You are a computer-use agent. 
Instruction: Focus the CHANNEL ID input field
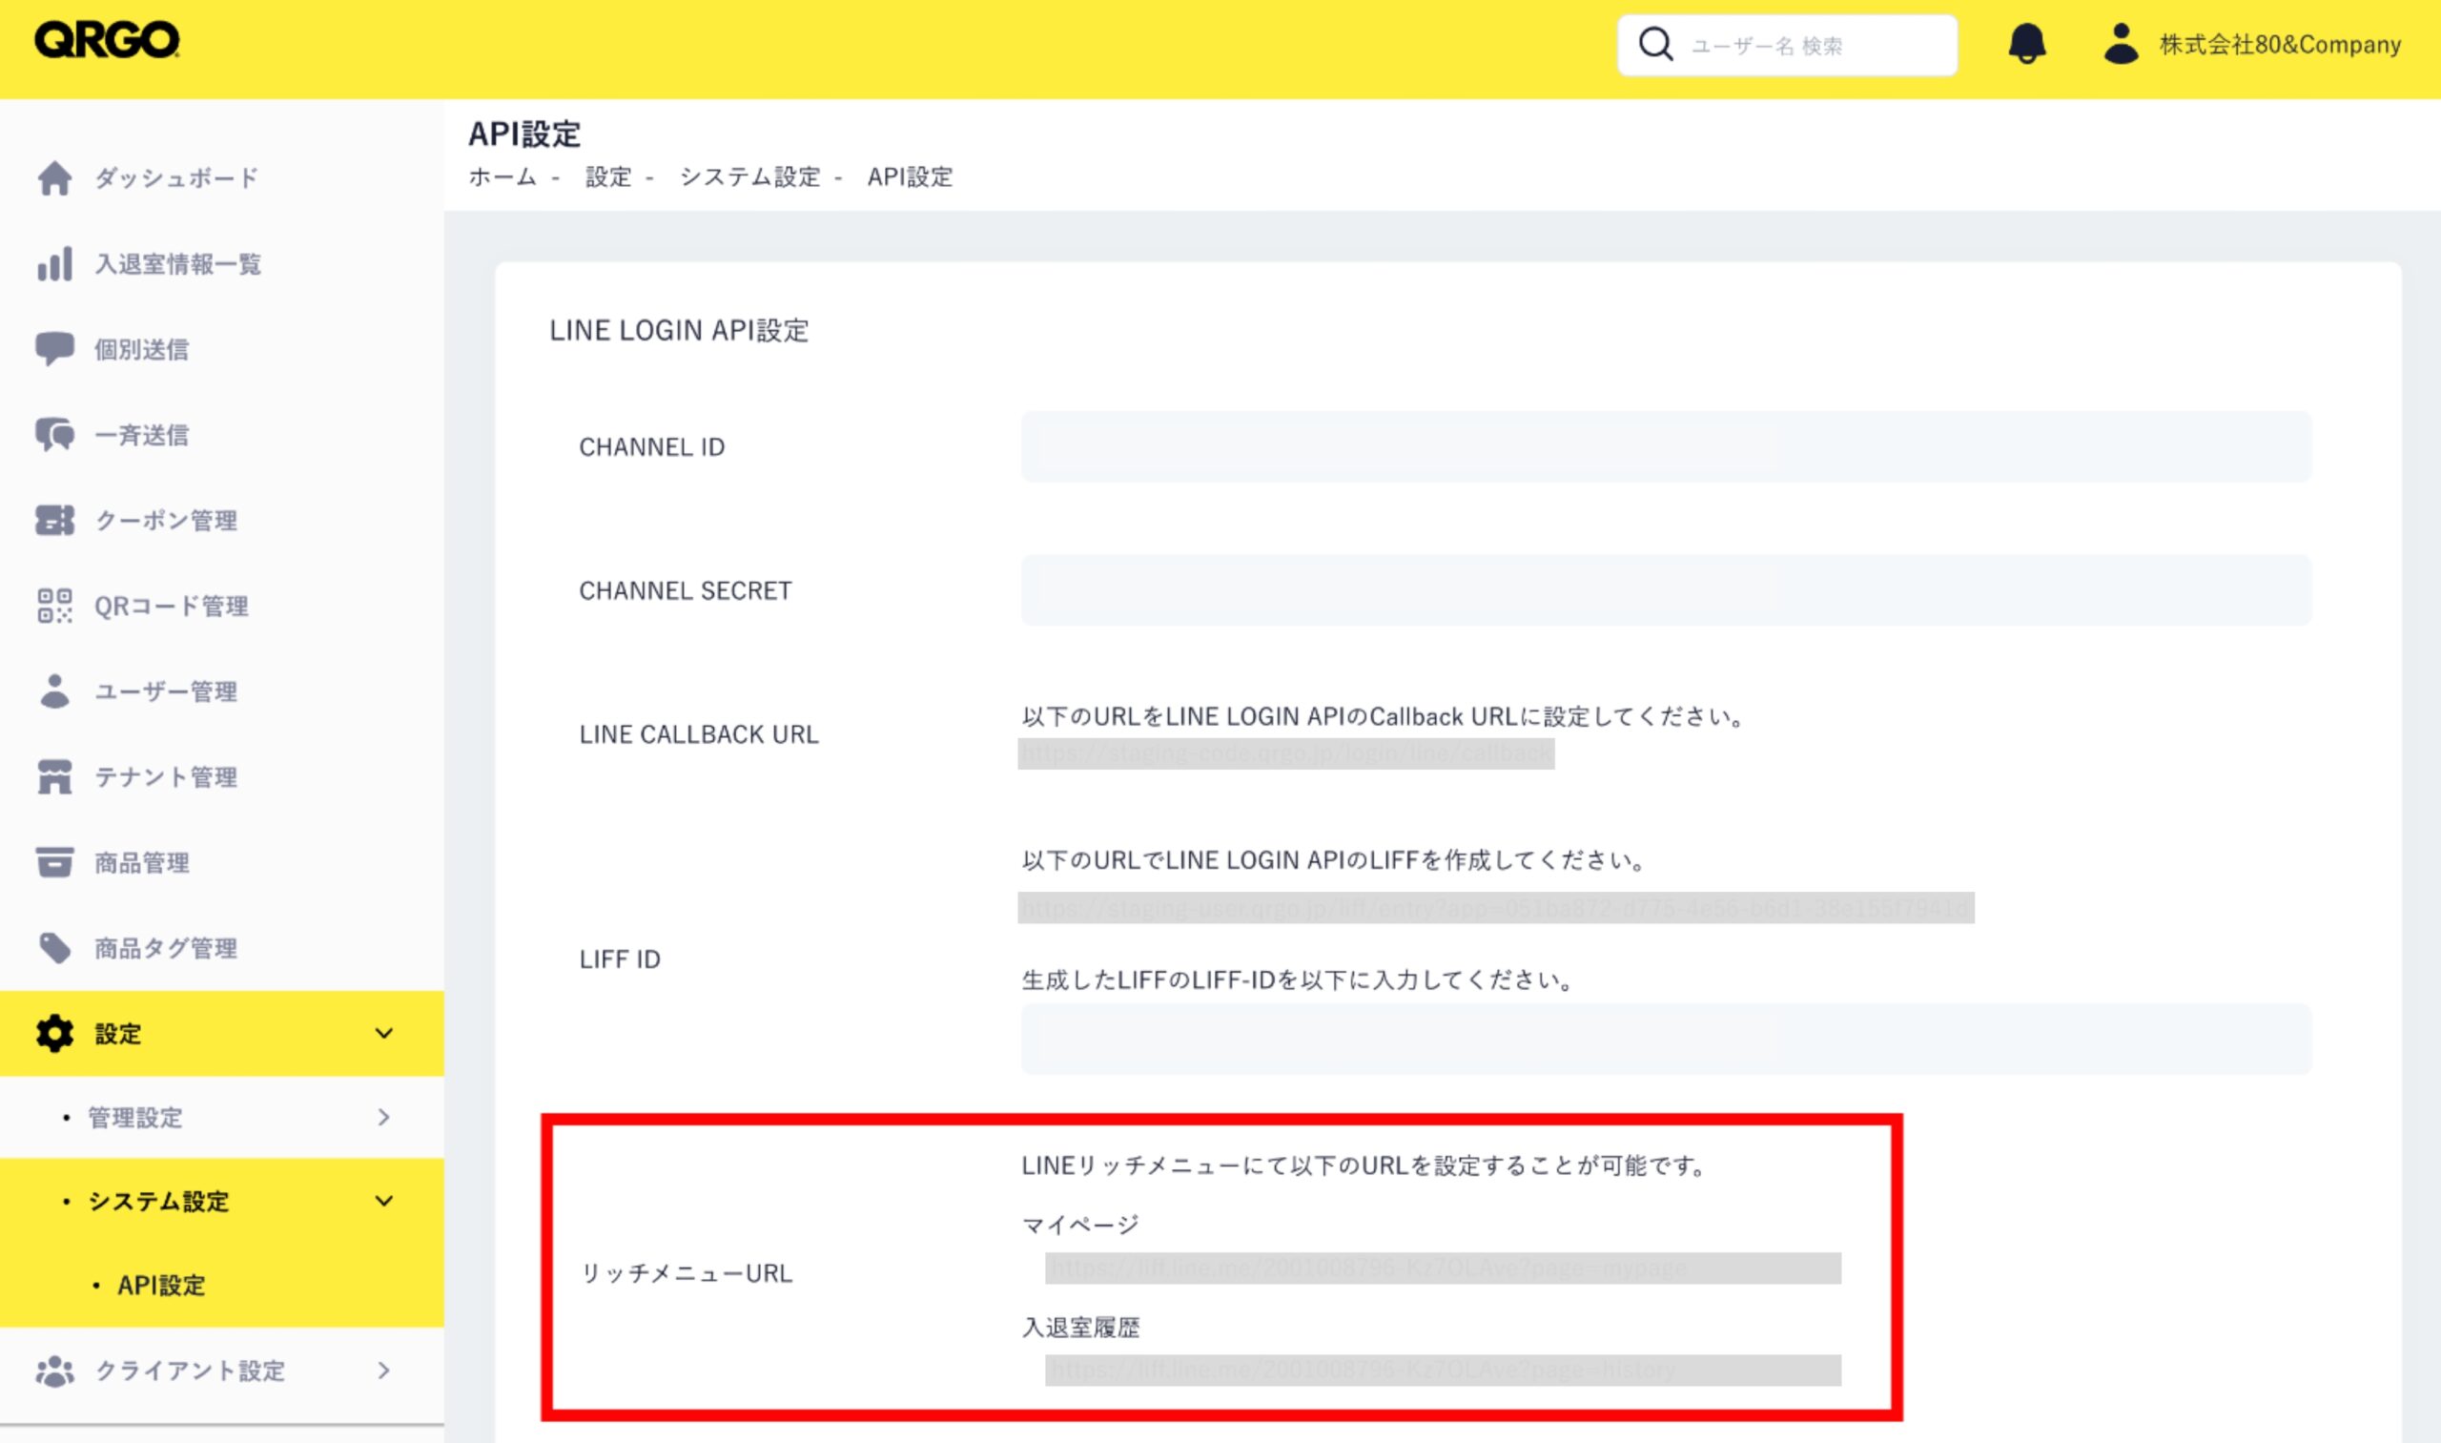coord(1665,446)
